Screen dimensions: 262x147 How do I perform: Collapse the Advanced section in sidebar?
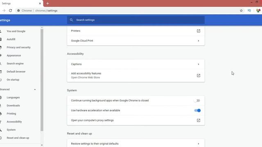point(35,89)
